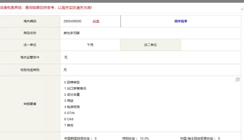Image resolution: width=244 pixels, height=140 pixels.
Task: Click the 中国-瑞士自由贸易协定 rate entry
Action: pos(200,138)
